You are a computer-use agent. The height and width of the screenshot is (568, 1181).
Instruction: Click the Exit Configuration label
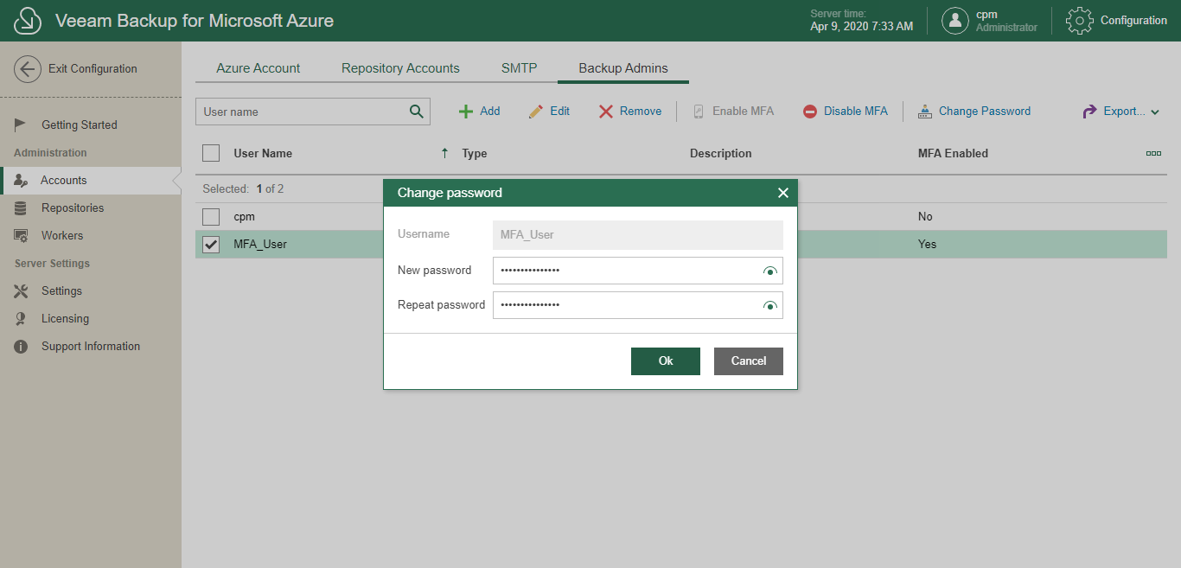point(93,69)
